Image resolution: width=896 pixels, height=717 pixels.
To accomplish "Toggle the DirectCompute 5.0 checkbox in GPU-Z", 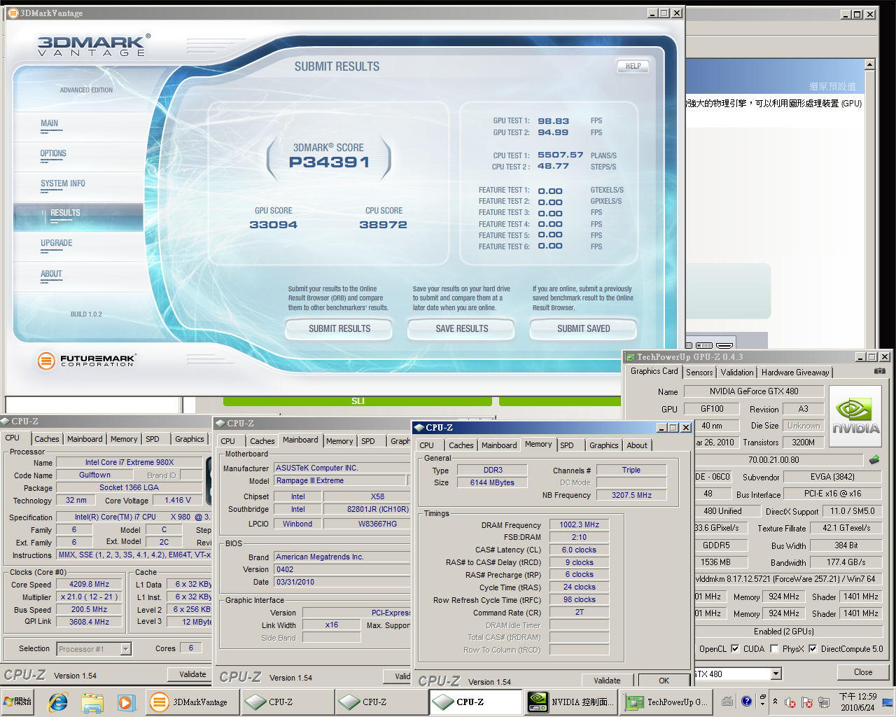I will pos(813,649).
